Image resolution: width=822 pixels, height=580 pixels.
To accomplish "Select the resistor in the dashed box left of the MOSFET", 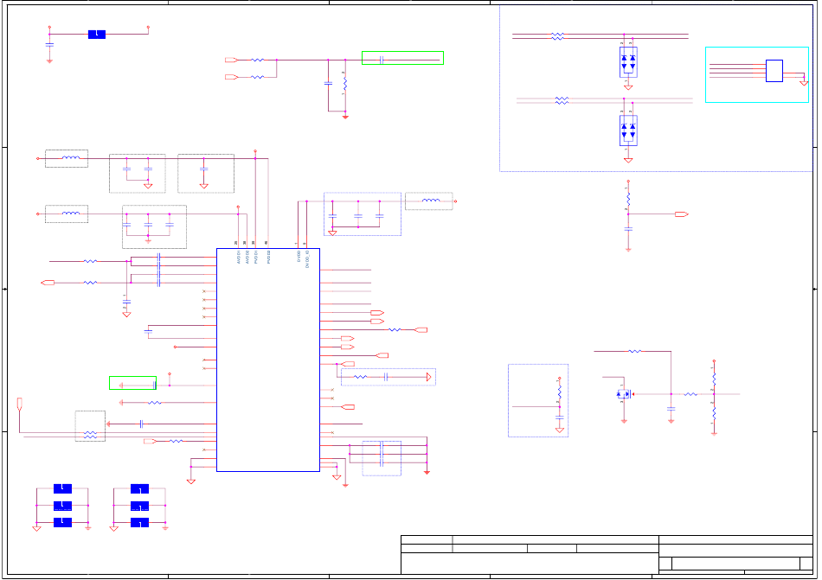I will pyautogui.click(x=559, y=392).
